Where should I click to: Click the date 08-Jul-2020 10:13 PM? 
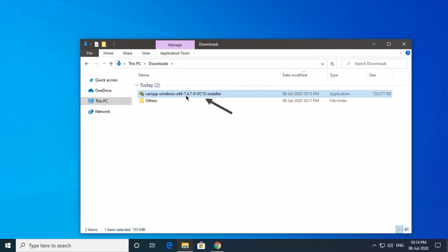(x=301, y=94)
